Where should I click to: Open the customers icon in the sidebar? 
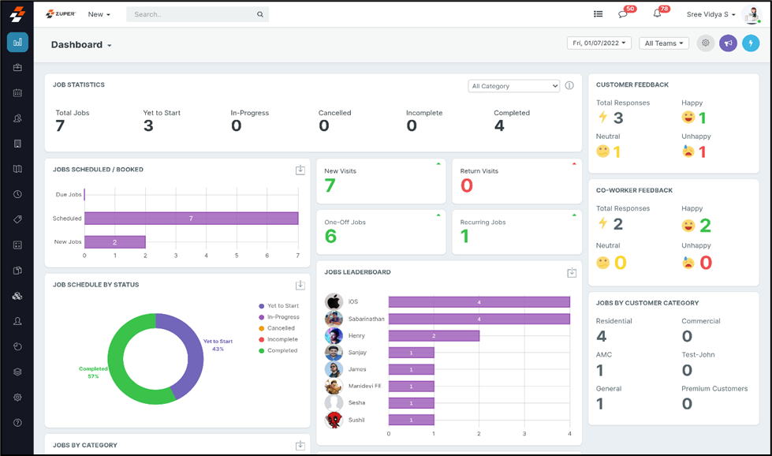coord(17,118)
